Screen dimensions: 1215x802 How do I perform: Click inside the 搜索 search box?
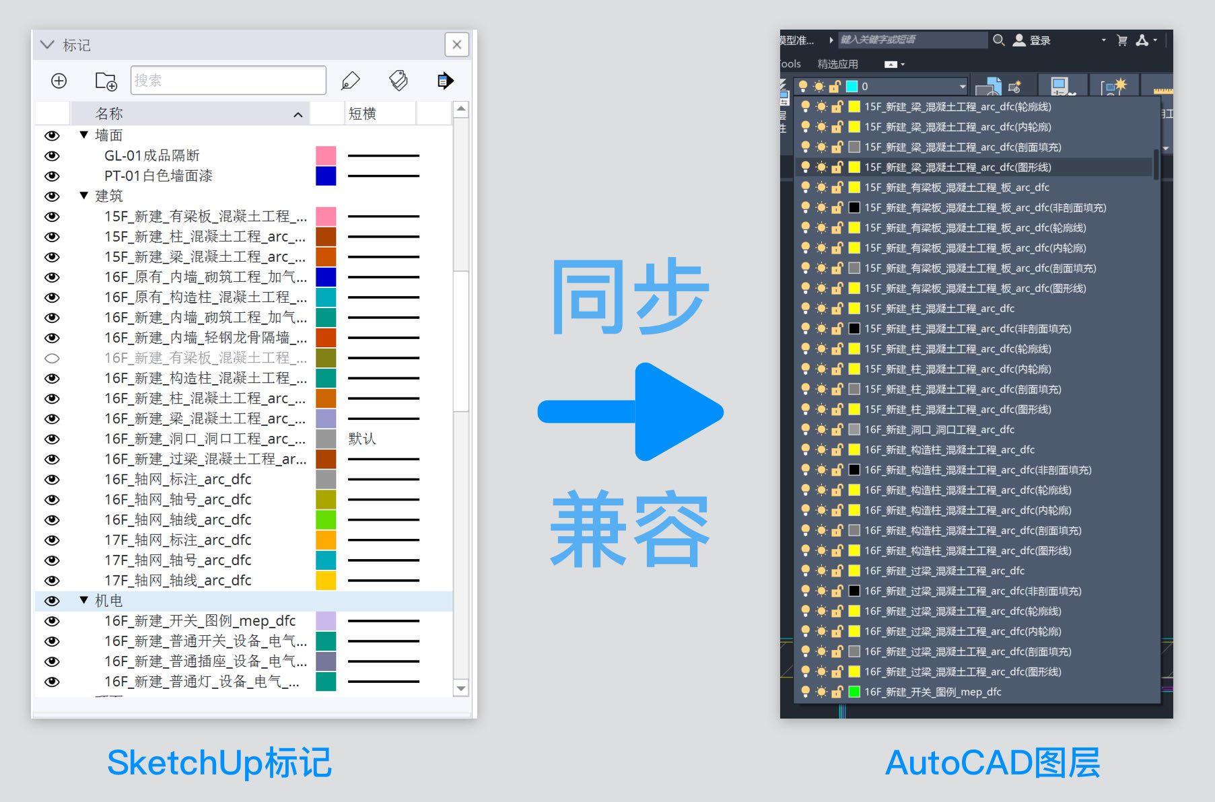228,81
